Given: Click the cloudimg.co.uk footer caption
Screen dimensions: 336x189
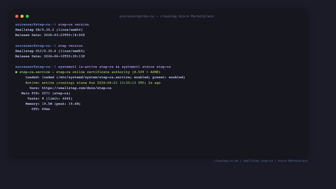Looking at the screenshot, I should pos(261,161).
